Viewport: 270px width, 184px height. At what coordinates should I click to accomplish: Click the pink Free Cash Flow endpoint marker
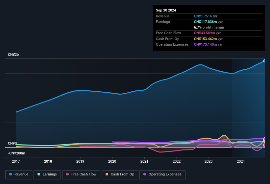264,145
